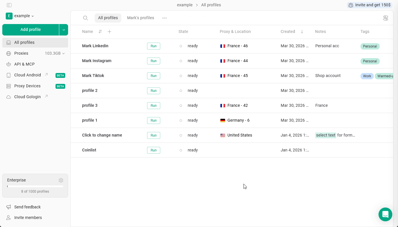Click the example breadcrumb at top

coord(185,5)
